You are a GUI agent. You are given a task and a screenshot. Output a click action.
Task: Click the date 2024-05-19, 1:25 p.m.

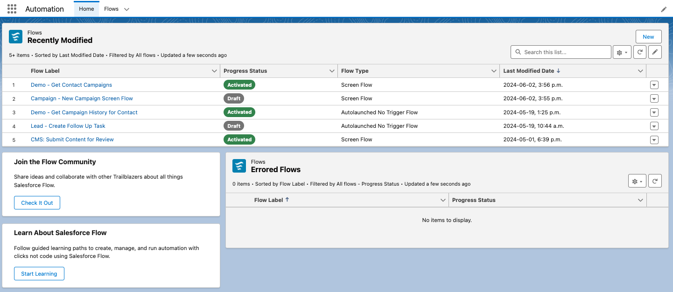coord(532,112)
